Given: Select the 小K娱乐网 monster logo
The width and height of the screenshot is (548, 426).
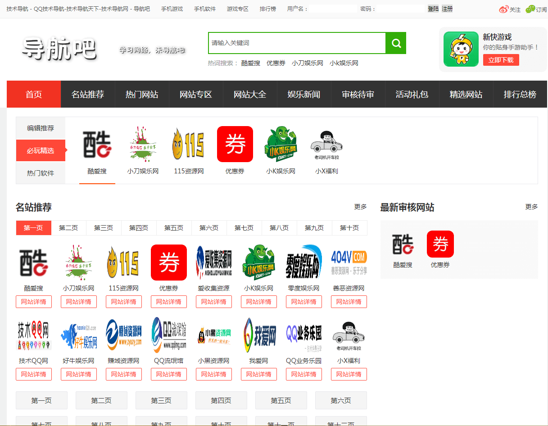Looking at the screenshot, I should click(x=281, y=144).
